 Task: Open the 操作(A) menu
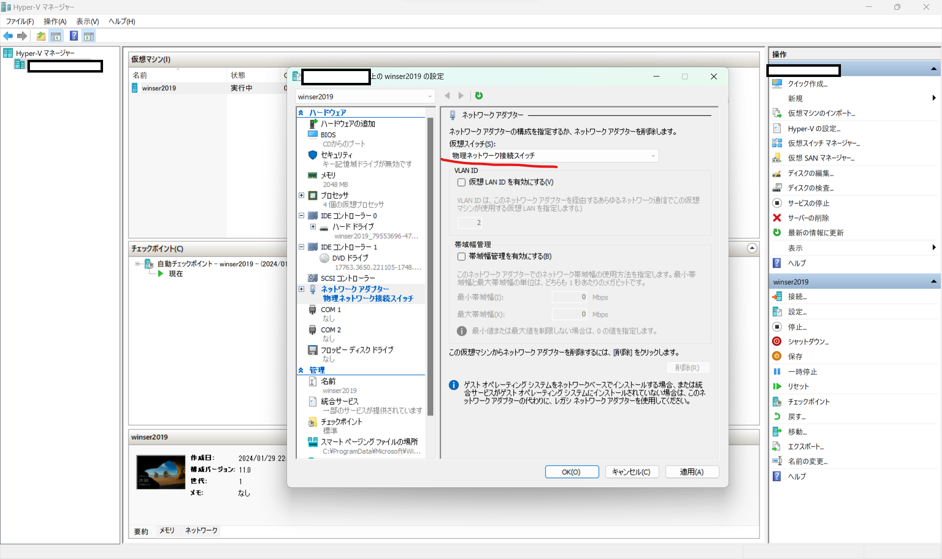tap(54, 21)
